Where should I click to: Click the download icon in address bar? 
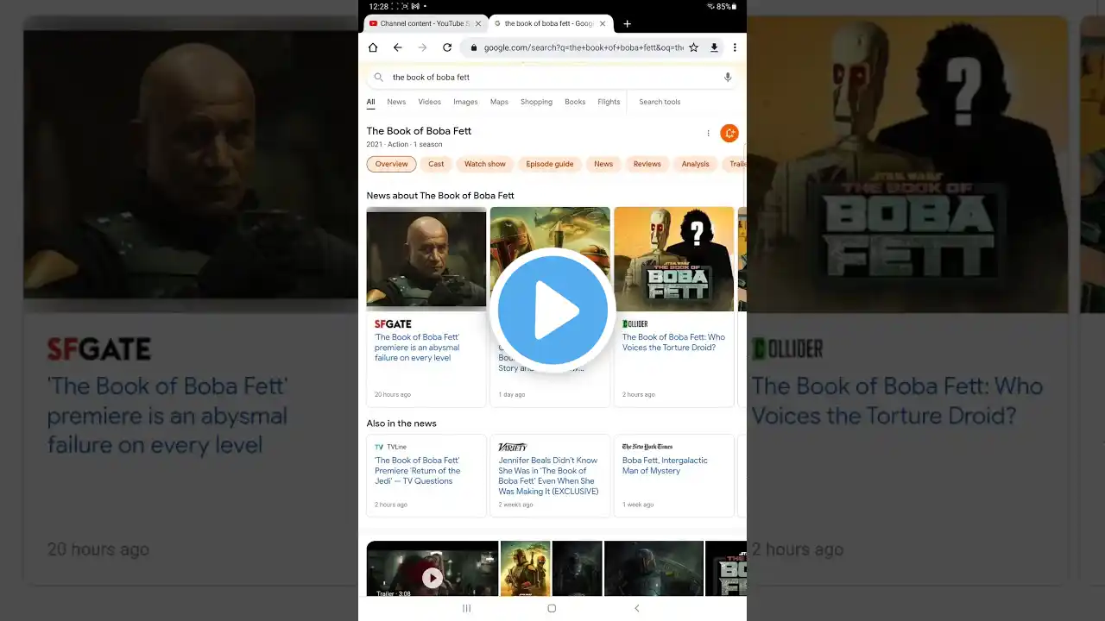click(x=714, y=47)
